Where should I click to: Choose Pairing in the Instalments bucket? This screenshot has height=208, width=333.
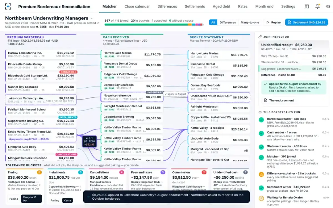(55, 201)
